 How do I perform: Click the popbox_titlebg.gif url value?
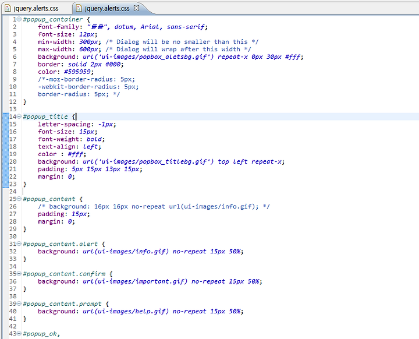coord(148,162)
